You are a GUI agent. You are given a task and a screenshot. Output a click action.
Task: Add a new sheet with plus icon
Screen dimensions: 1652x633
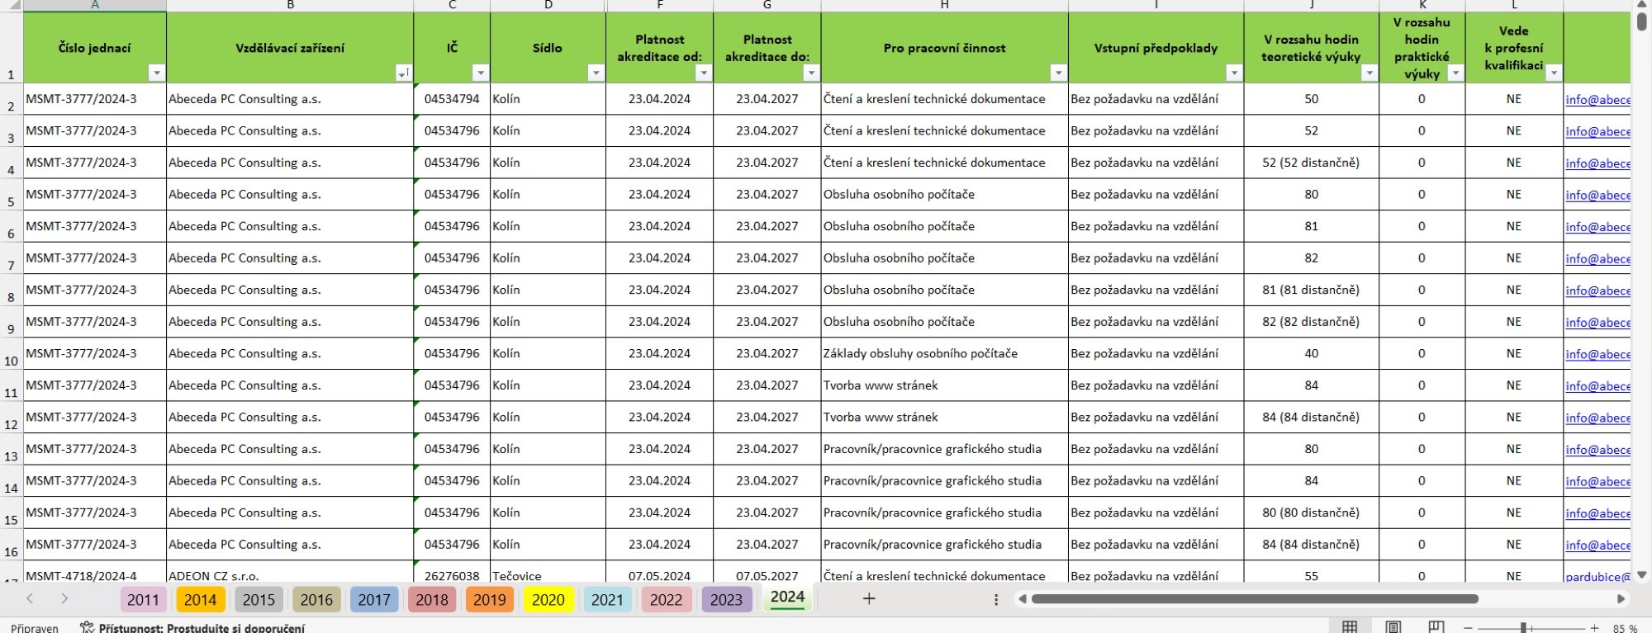869,599
